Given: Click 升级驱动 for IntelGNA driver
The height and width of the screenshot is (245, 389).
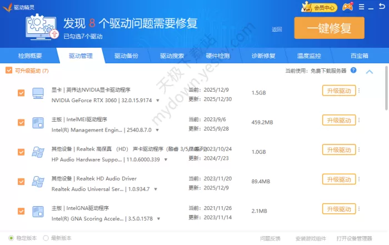Looking at the screenshot, I should click(339, 209).
